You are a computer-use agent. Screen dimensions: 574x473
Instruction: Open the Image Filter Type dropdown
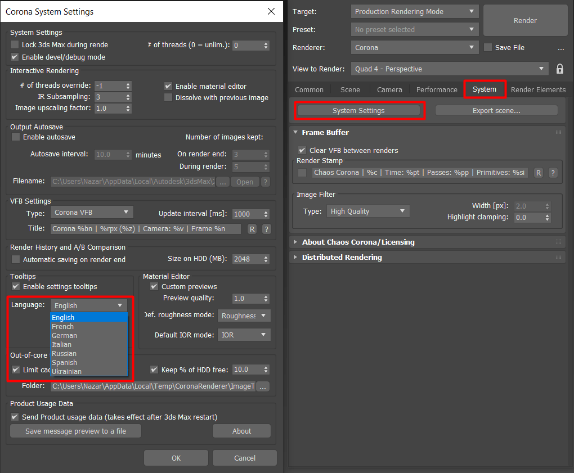[x=368, y=210]
